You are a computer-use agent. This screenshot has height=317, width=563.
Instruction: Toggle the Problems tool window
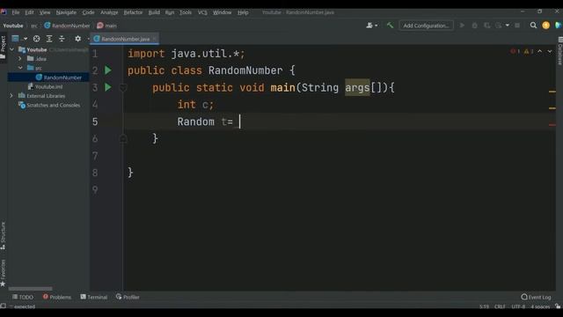coord(56,297)
